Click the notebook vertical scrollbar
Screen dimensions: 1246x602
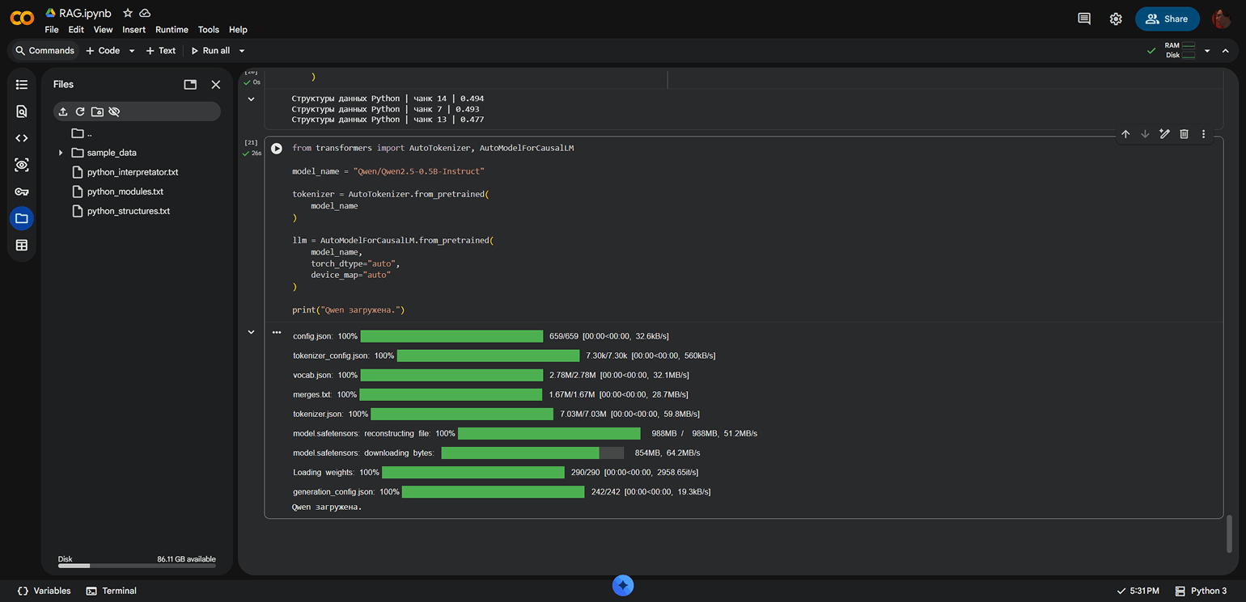click(x=1230, y=533)
